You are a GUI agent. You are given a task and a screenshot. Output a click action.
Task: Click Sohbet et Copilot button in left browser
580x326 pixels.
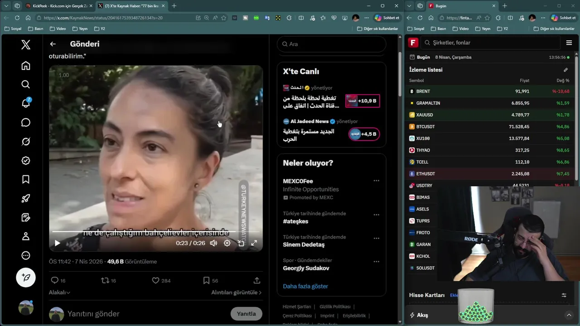click(x=387, y=18)
